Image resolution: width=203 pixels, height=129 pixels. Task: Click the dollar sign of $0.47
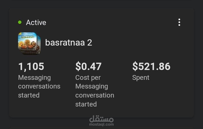click(x=78, y=67)
